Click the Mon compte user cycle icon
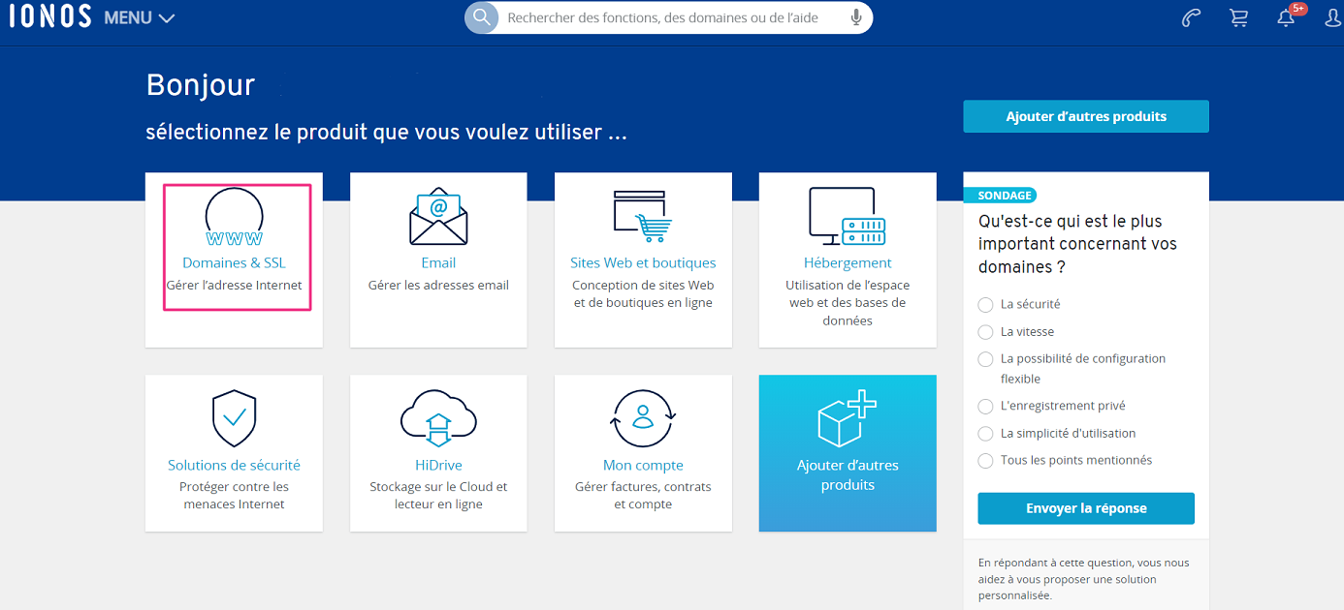Screen dimensions: 1344x610 643,418
